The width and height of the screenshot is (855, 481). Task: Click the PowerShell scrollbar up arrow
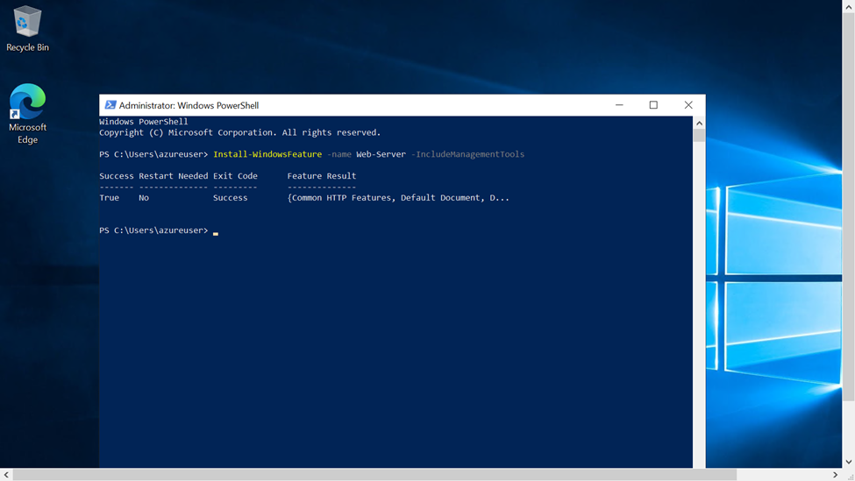[699, 124]
